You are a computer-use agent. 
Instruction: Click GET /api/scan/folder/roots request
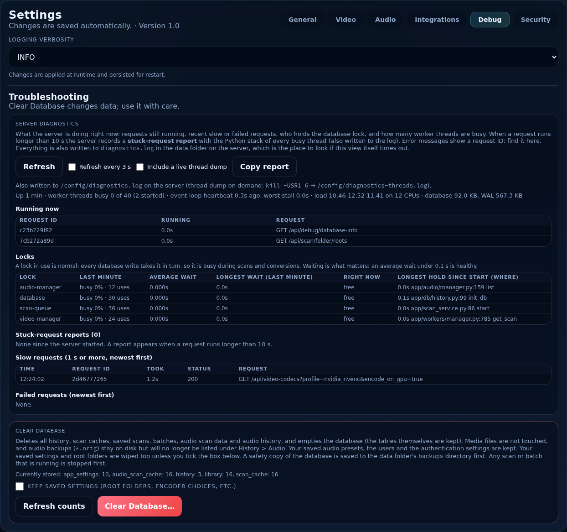click(x=311, y=241)
